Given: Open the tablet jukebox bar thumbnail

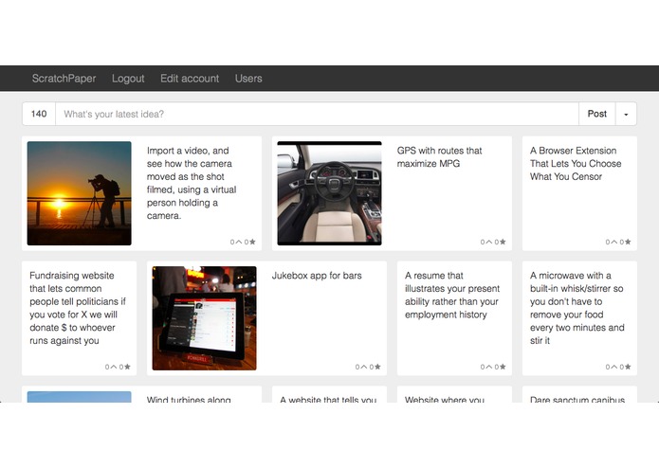Looking at the screenshot, I should coord(204,318).
